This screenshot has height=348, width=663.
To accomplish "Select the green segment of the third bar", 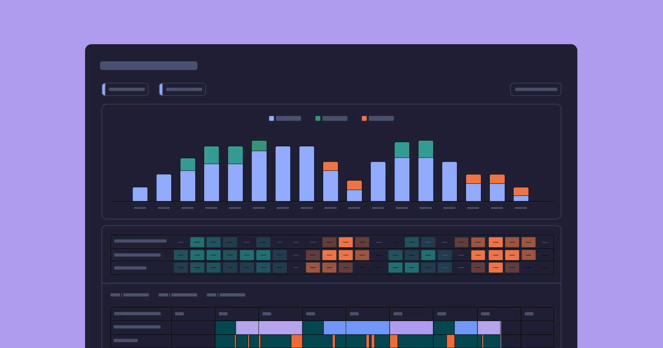I will coord(188,165).
